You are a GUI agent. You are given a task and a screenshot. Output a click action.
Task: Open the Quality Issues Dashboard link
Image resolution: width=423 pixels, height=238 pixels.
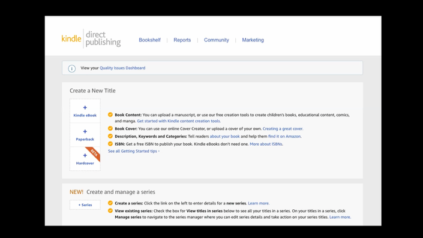point(122,68)
